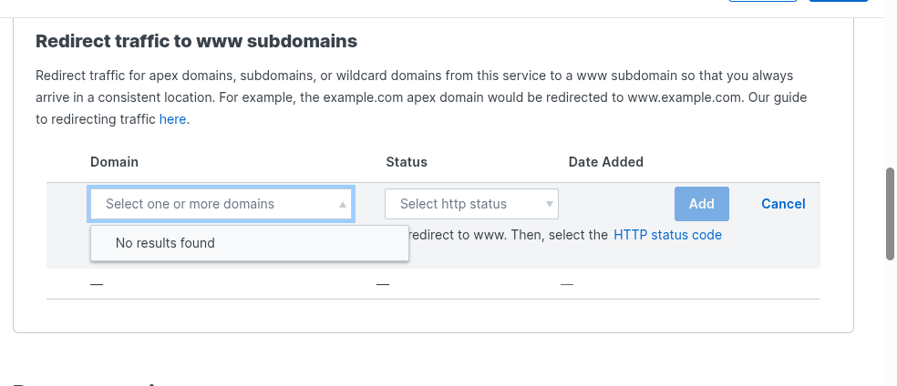The height and width of the screenshot is (386, 897).
Task: Focus the Select one or more domains field
Action: pyautogui.click(x=210, y=204)
